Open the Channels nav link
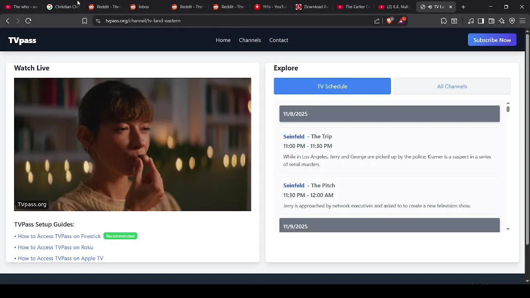530x298 pixels. pyautogui.click(x=250, y=40)
